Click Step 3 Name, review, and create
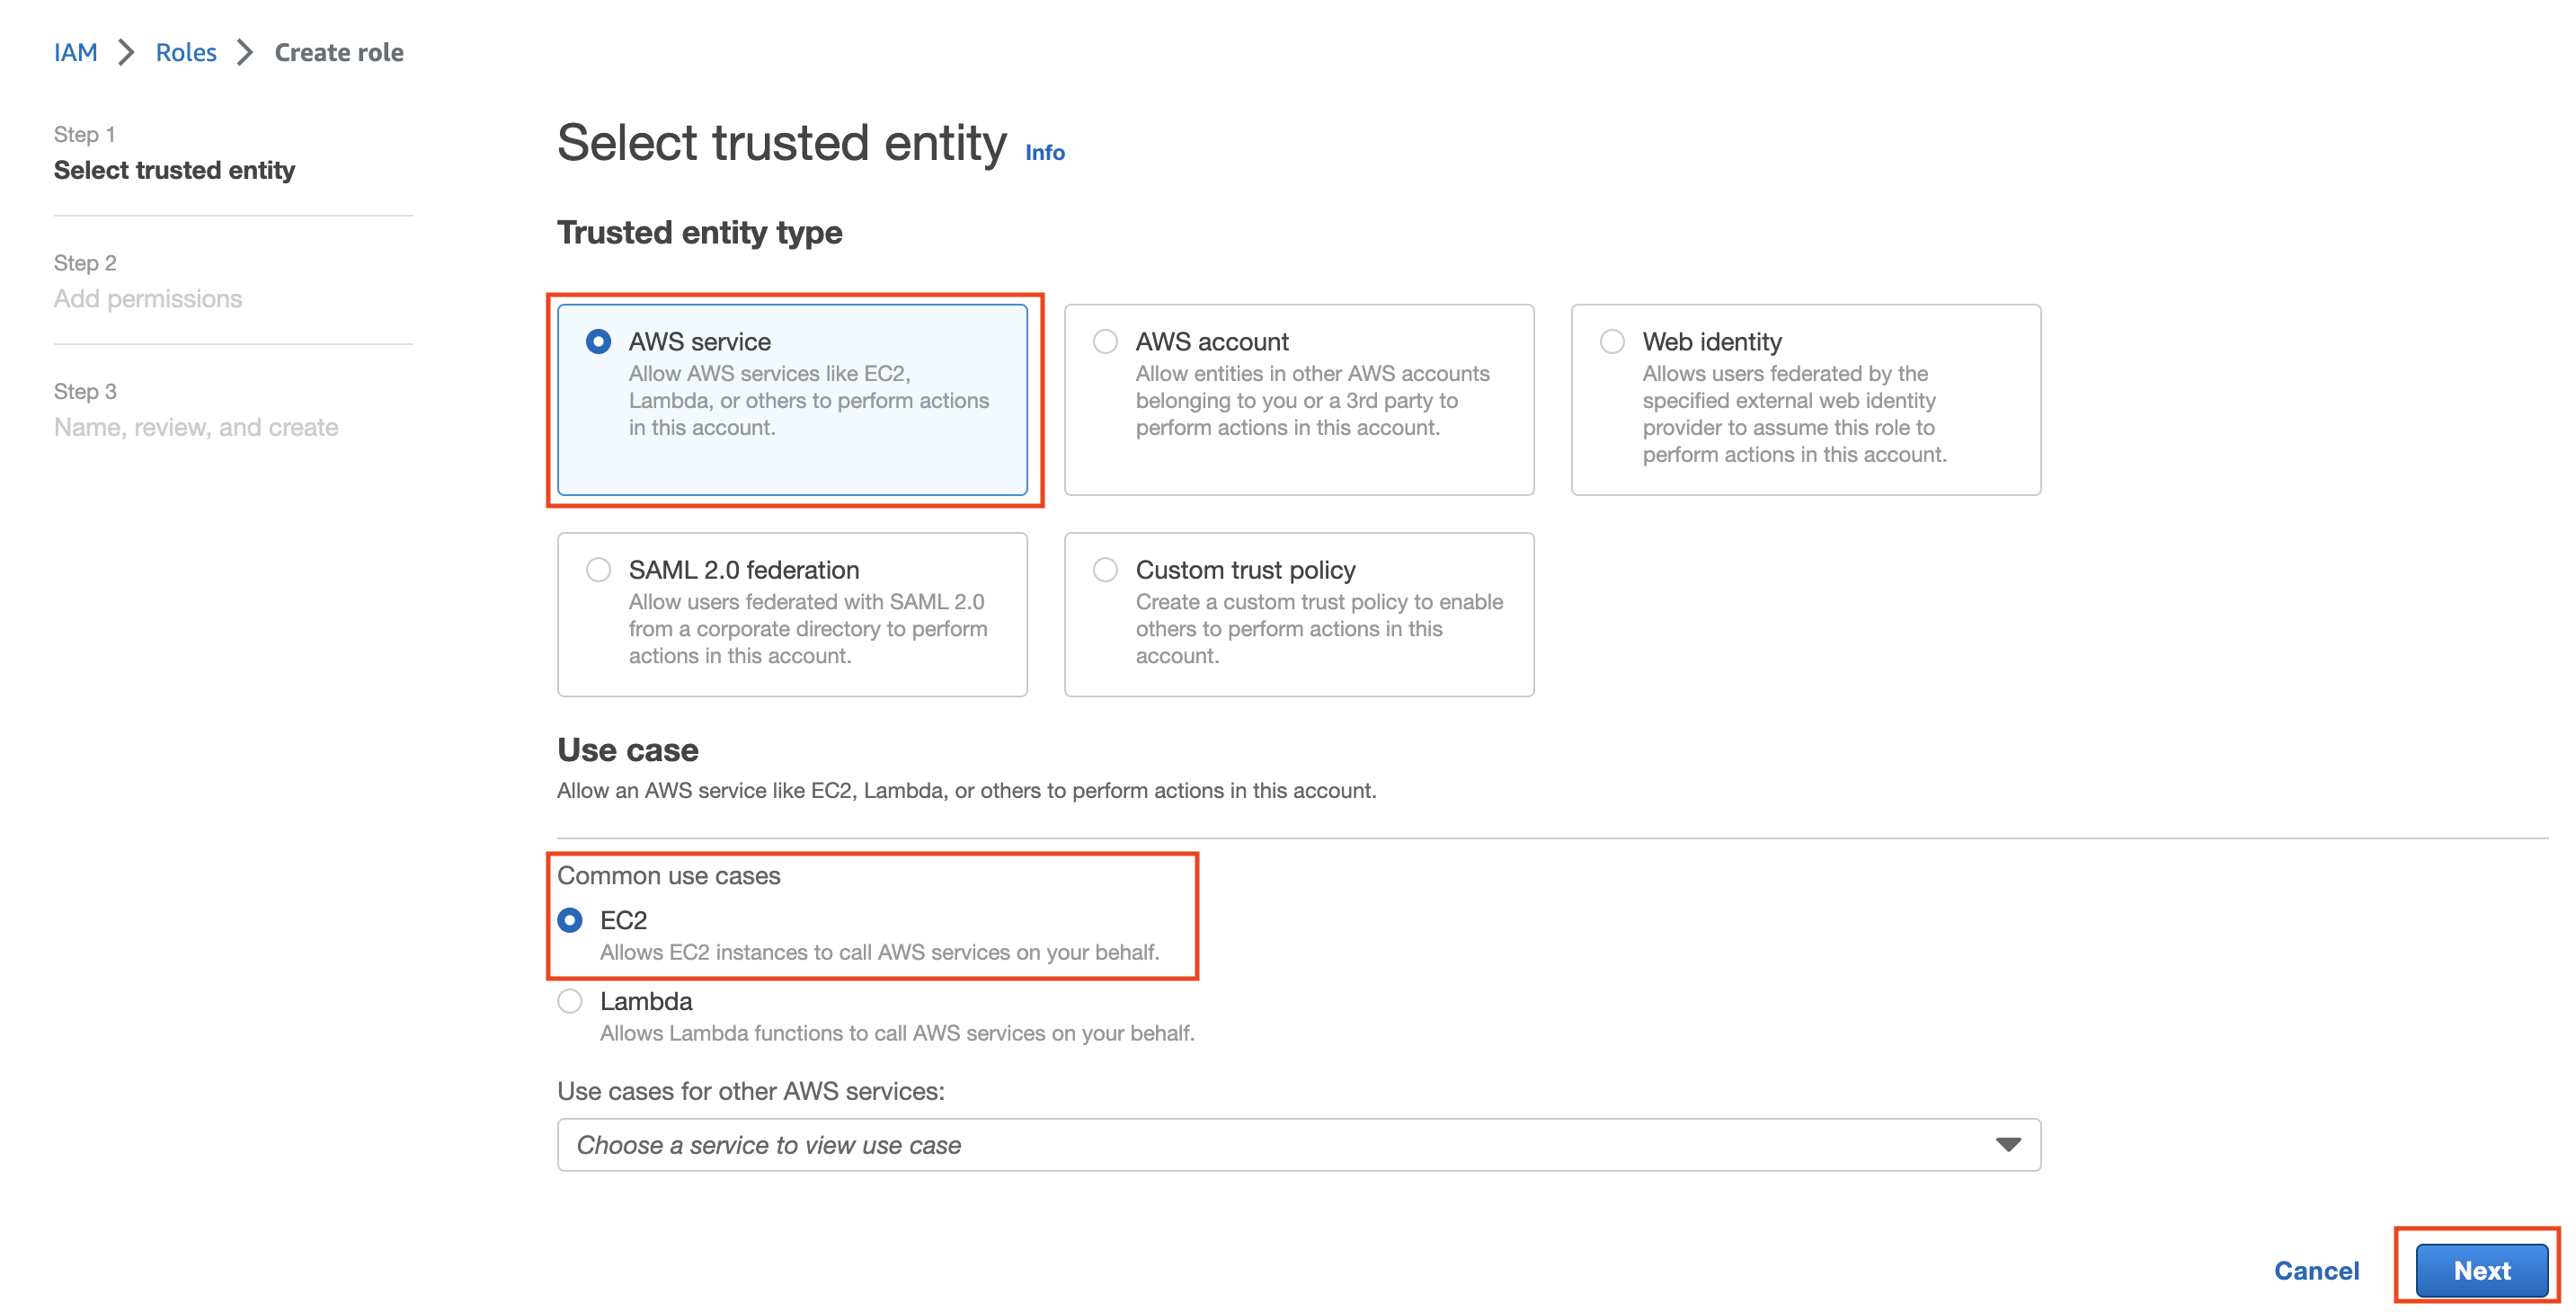 click(196, 427)
